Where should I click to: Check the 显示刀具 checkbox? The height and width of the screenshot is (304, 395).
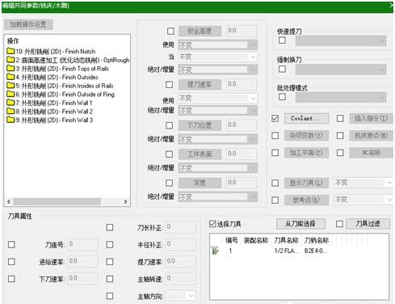pyautogui.click(x=275, y=183)
